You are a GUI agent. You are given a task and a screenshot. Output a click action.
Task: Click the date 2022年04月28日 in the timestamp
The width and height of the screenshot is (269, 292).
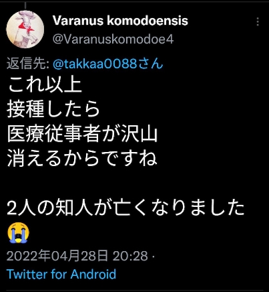(x=57, y=256)
